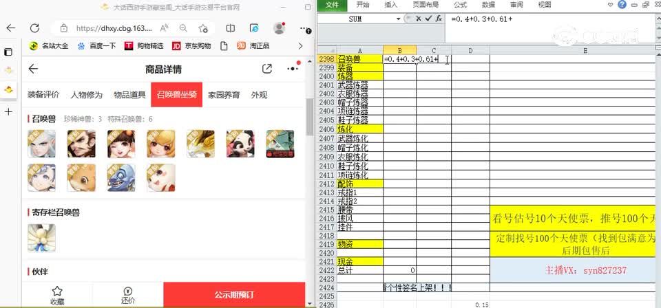This screenshot has height=308, width=661.
Task: Select column D header in Excel
Action: [470, 50]
